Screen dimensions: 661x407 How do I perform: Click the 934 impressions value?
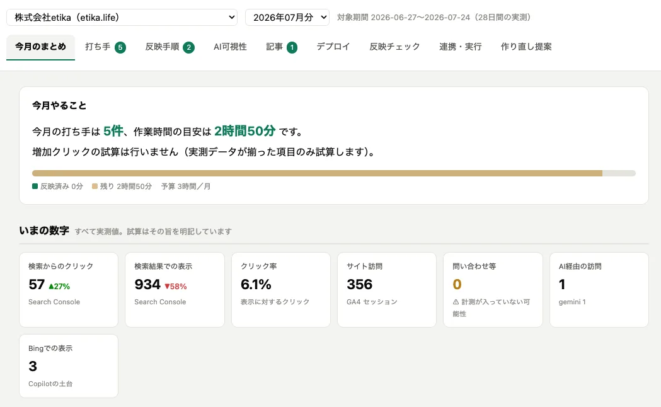[147, 284]
